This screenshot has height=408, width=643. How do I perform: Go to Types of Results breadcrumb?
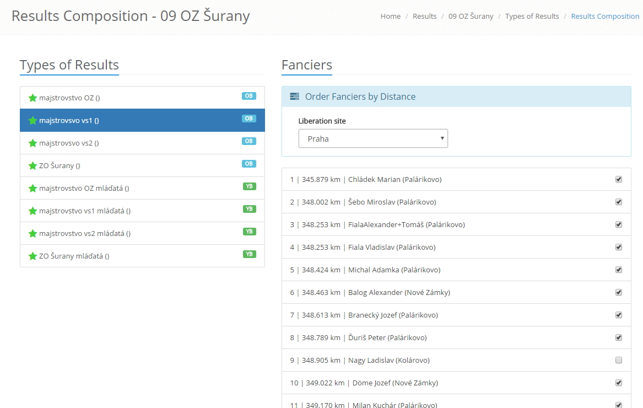click(x=532, y=17)
